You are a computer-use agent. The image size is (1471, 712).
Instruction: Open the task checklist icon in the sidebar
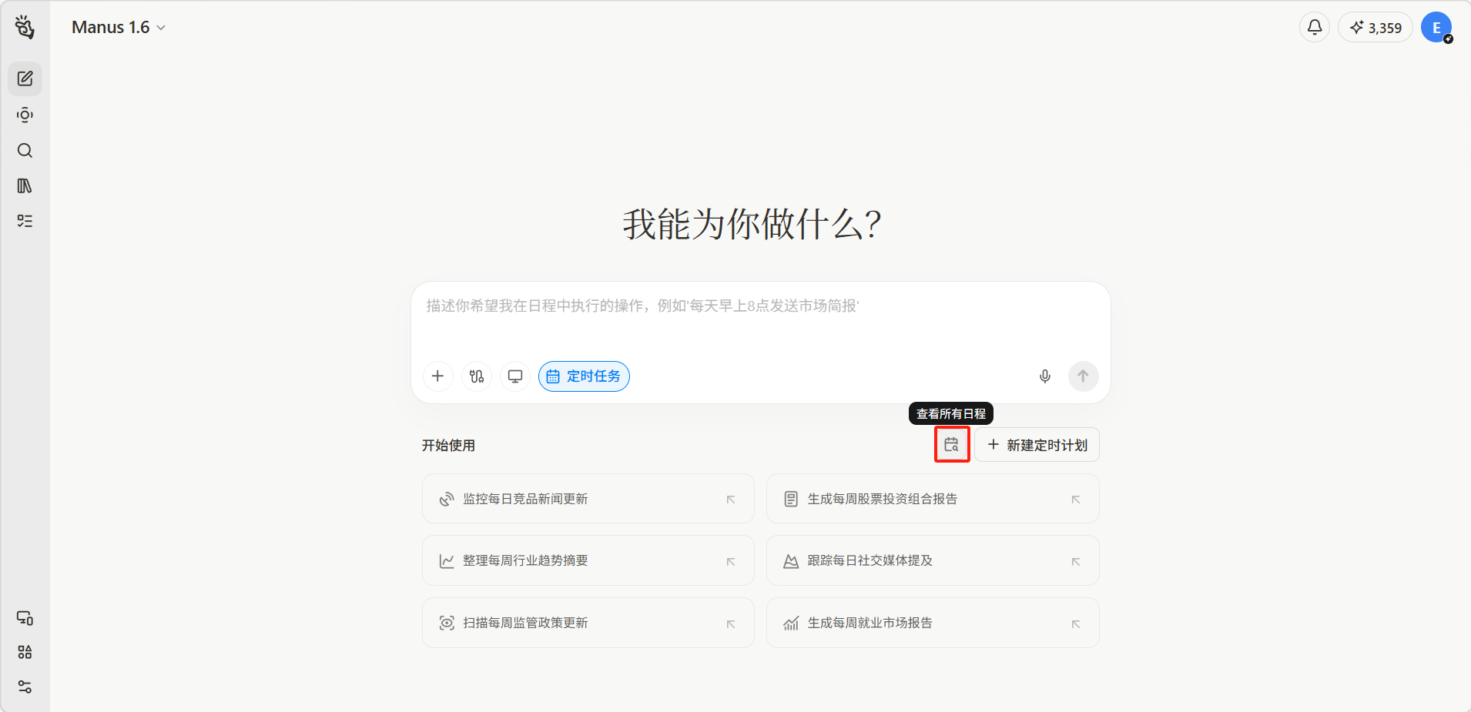(25, 221)
